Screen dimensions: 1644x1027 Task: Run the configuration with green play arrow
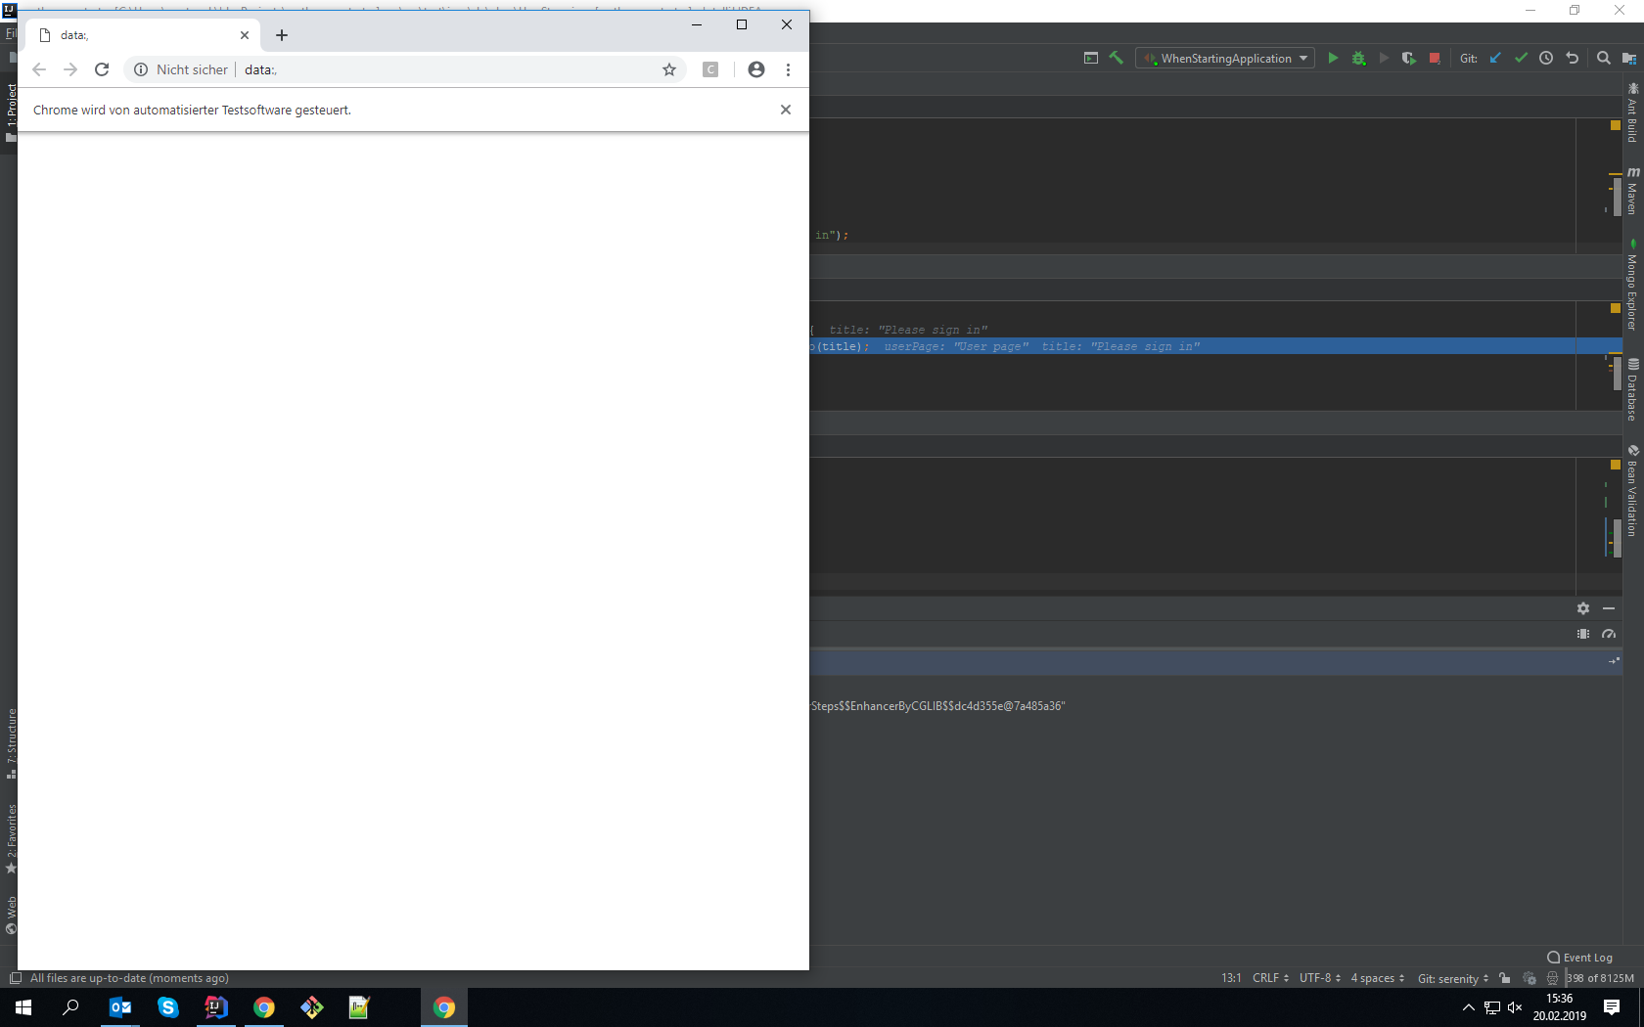pos(1332,59)
